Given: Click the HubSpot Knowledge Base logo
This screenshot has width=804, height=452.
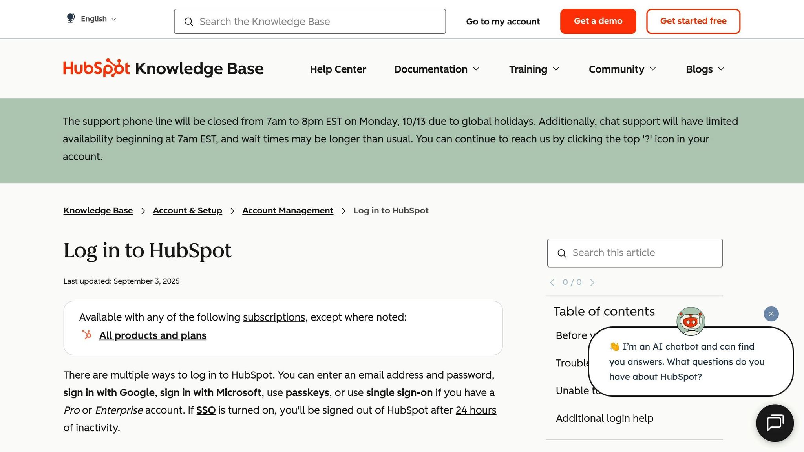Looking at the screenshot, I should 163,69.
